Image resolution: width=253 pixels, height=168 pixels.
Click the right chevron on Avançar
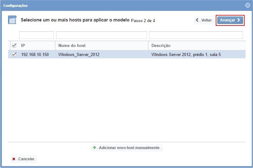click(x=239, y=20)
